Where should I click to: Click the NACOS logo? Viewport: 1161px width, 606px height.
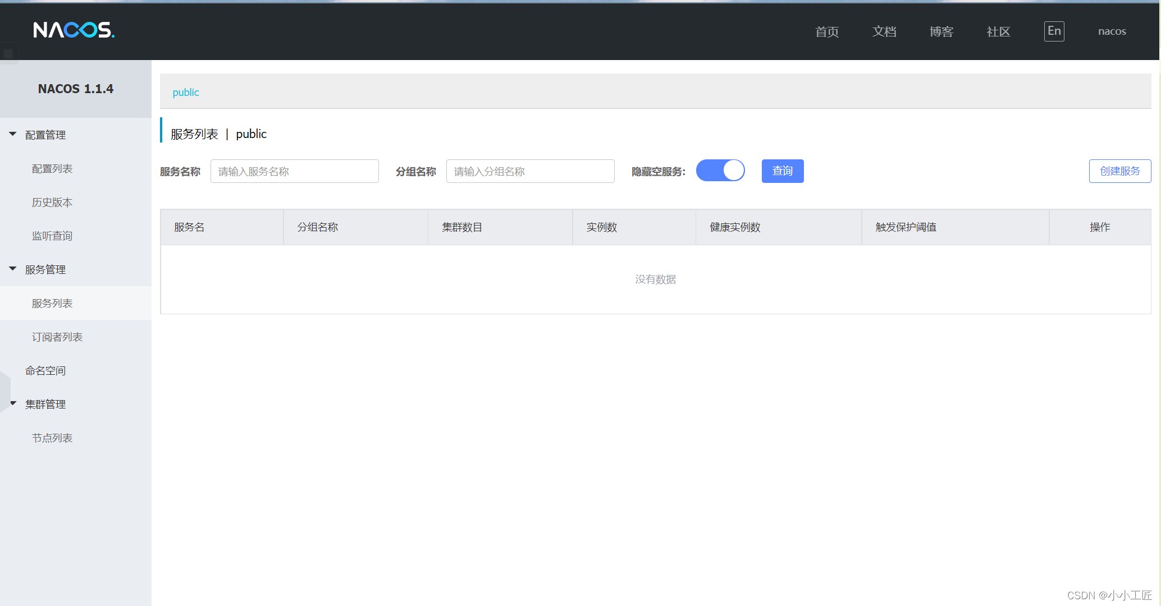tap(74, 30)
